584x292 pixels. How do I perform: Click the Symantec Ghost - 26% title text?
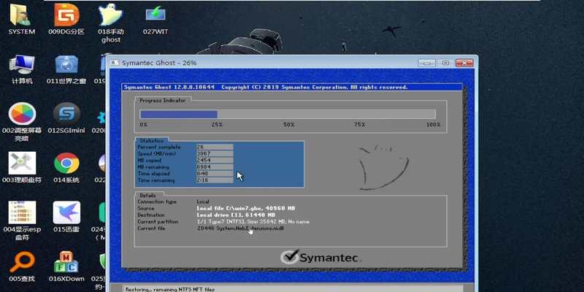(159, 64)
